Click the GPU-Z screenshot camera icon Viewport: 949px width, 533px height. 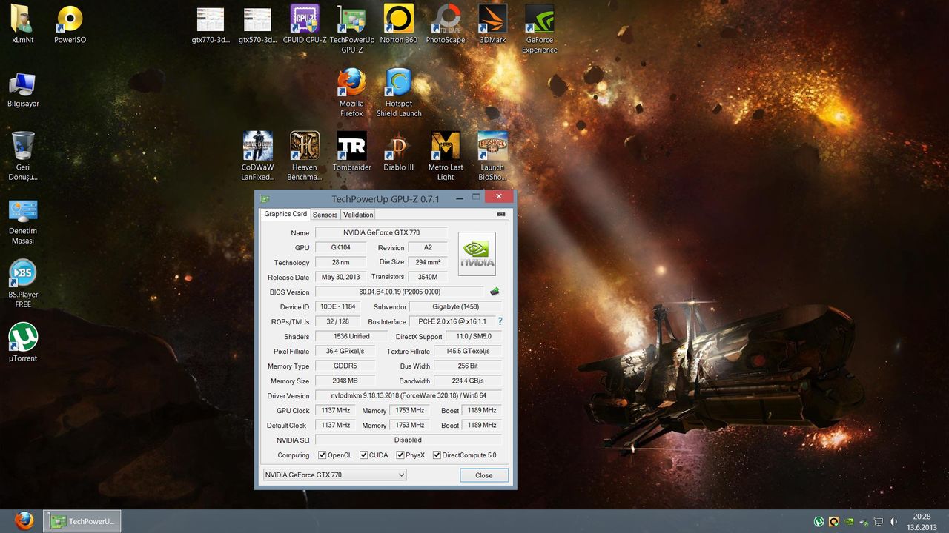click(501, 214)
